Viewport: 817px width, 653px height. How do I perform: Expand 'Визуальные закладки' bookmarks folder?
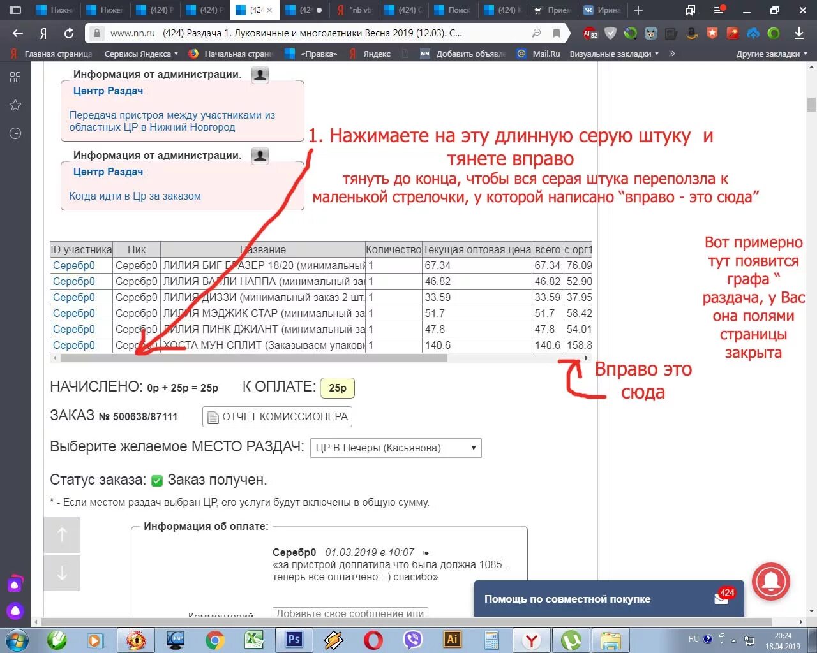point(614,54)
